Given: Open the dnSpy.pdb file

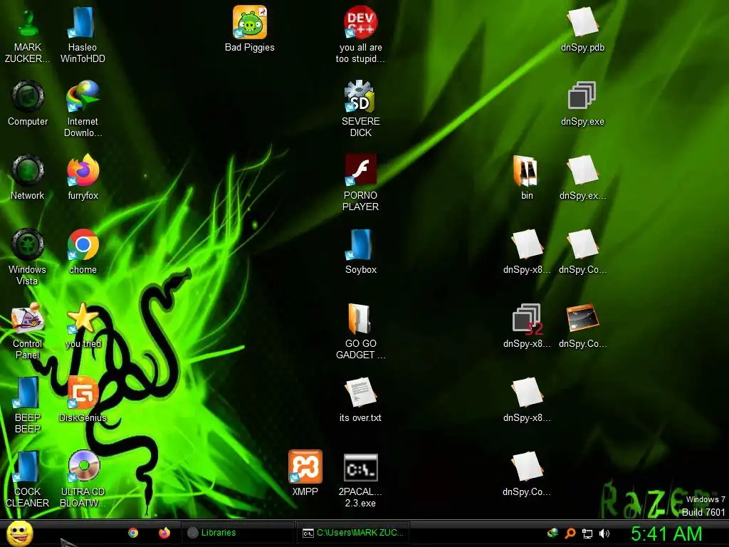Looking at the screenshot, I should click(x=582, y=28).
